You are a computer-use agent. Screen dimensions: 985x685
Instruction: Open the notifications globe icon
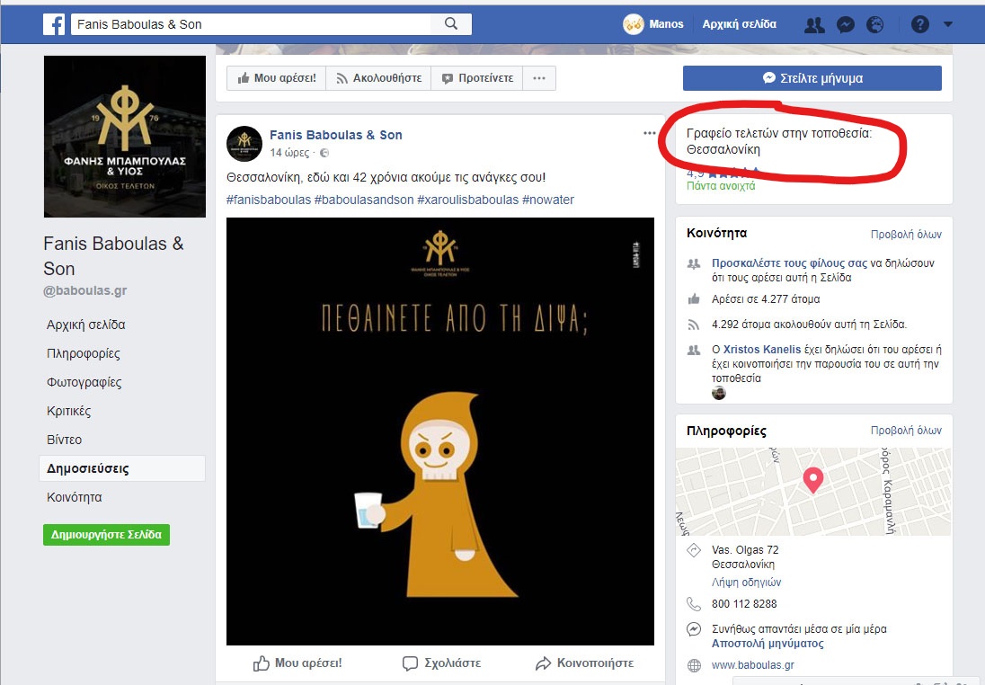[874, 25]
